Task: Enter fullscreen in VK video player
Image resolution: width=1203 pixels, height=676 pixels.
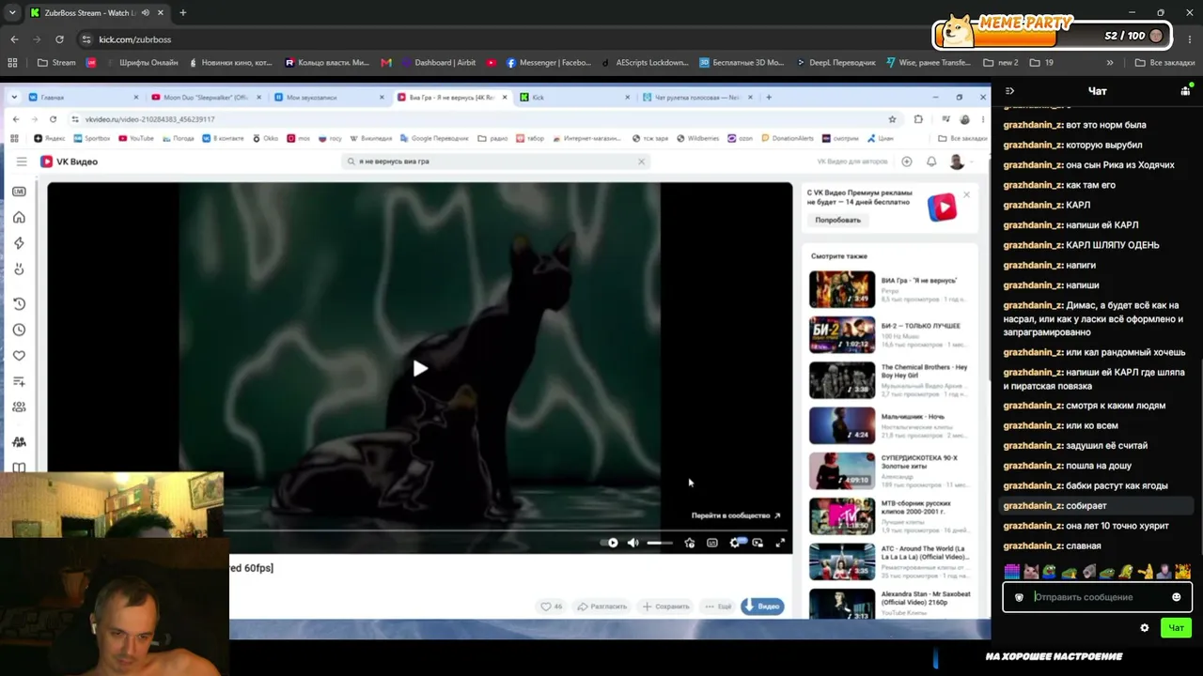Action: (x=780, y=543)
